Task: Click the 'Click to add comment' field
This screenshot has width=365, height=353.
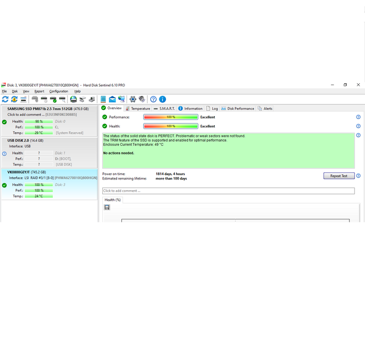Action: coord(228,191)
